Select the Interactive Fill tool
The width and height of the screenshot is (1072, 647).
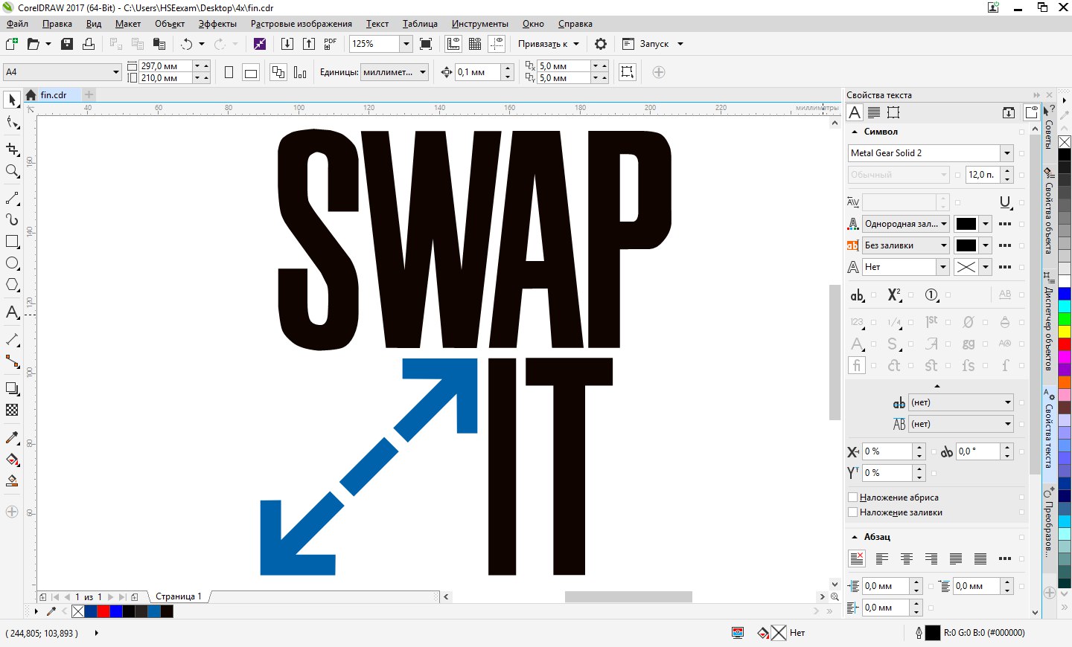(12, 460)
